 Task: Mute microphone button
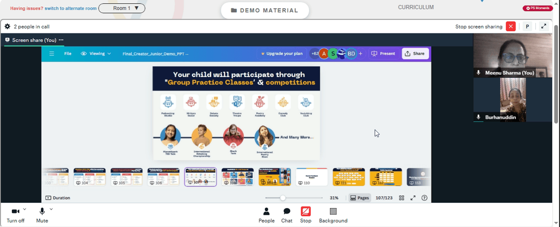coord(42,215)
